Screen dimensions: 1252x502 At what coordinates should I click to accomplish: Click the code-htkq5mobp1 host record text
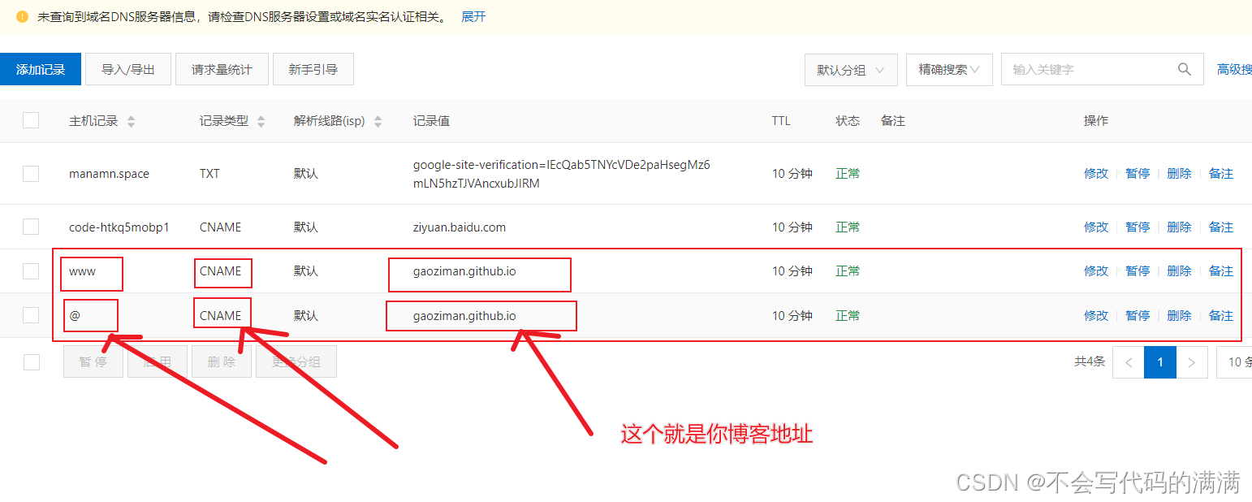[119, 227]
